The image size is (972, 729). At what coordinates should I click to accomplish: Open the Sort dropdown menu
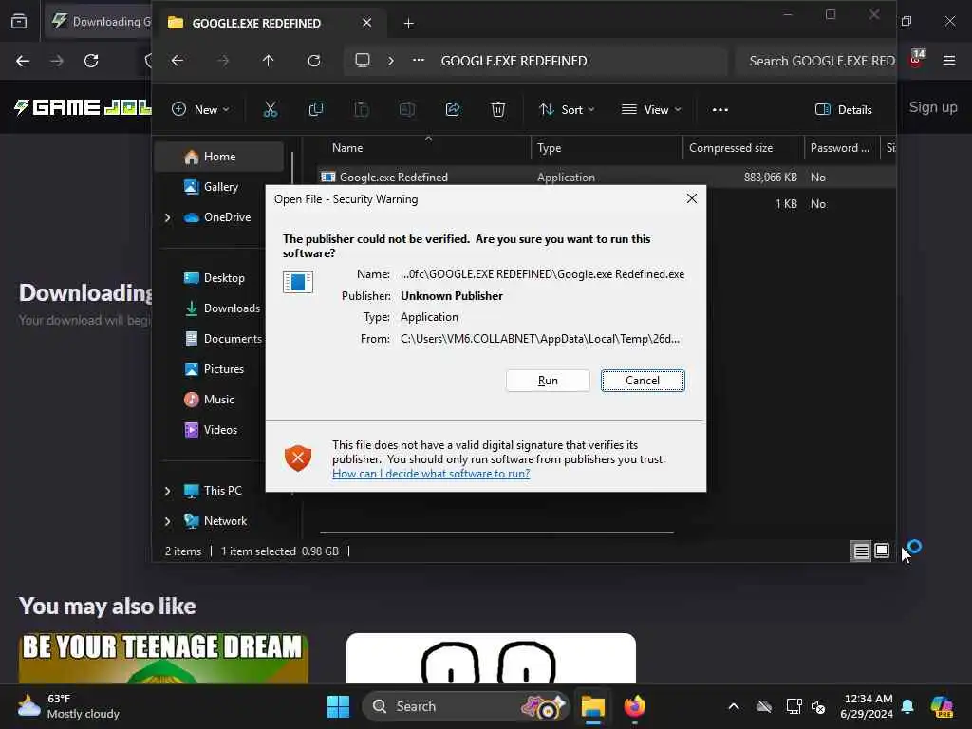click(x=566, y=110)
